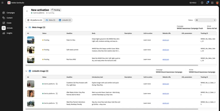The image size is (220, 111).
Task: Click the 'Demo Ad Set' label
Action: click(x=212, y=28)
